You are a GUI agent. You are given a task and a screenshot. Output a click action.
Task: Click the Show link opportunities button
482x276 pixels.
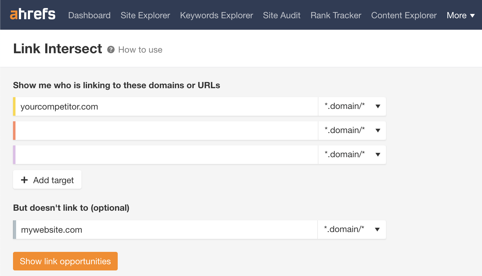point(65,261)
